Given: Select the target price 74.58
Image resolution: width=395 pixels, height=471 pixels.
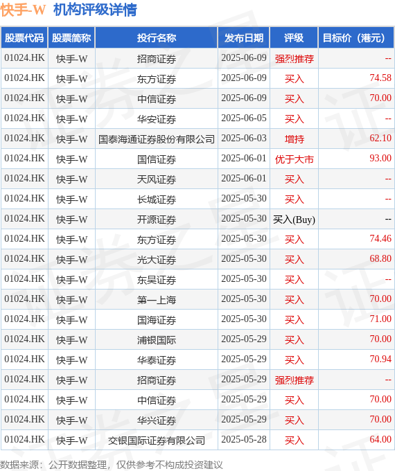Looking at the screenshot, I should click(380, 78).
